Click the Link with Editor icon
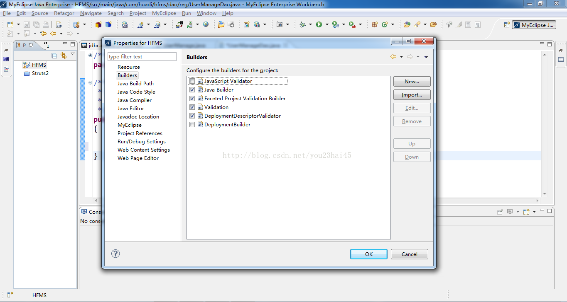The height and width of the screenshot is (302, 567). click(x=64, y=56)
